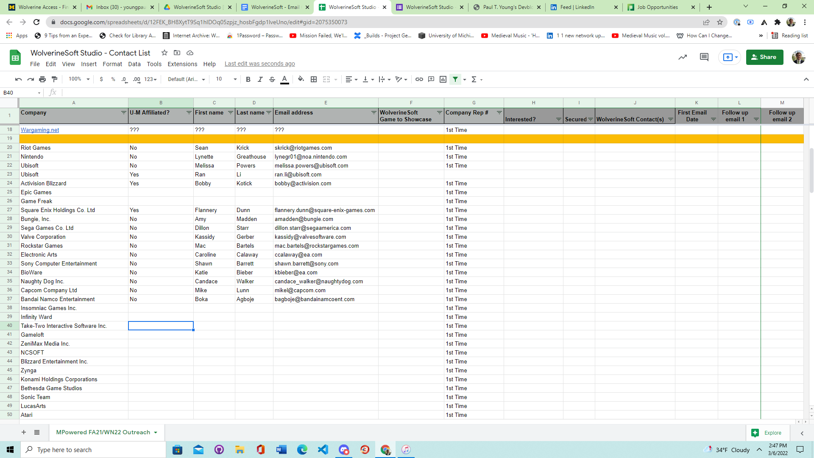814x458 pixels.
Task: Toggle italic formatting
Action: (x=260, y=79)
